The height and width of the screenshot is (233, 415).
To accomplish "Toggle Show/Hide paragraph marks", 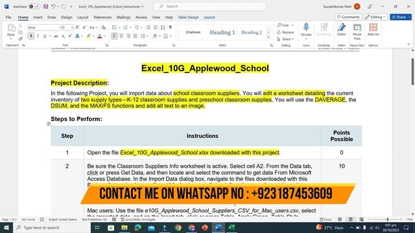I will pos(171,27).
